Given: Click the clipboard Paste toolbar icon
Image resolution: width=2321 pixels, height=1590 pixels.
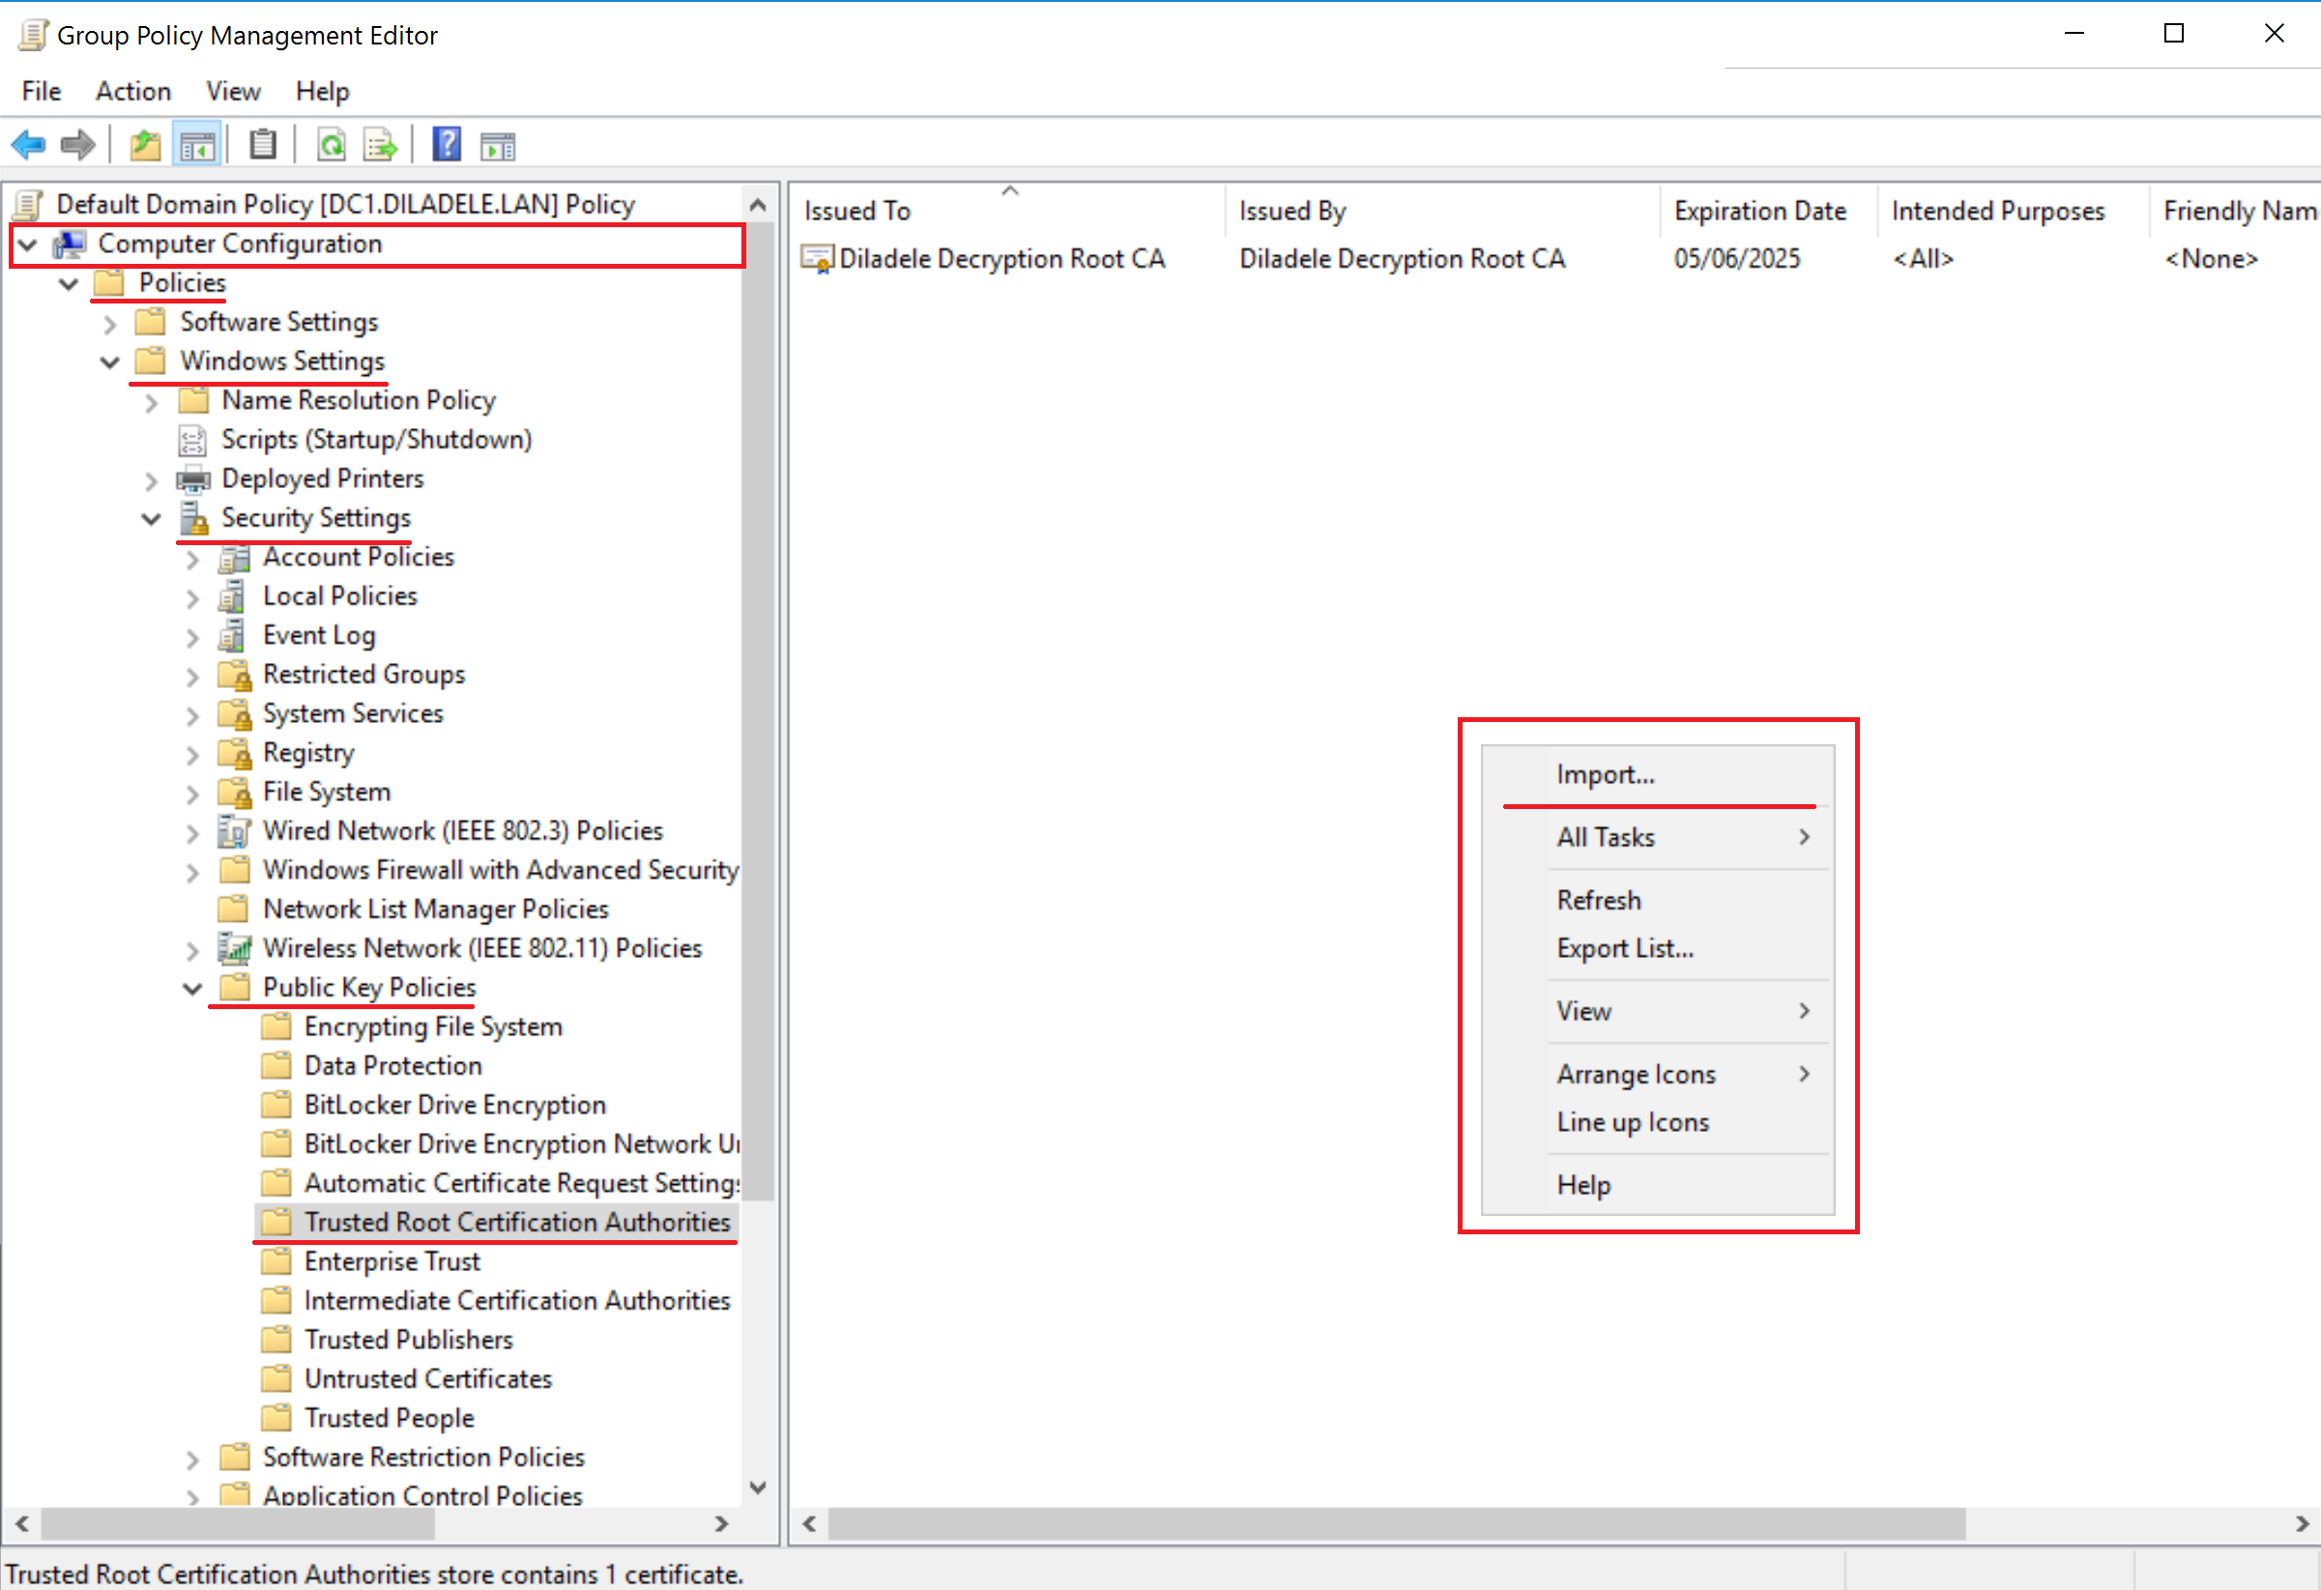Looking at the screenshot, I should (x=263, y=145).
